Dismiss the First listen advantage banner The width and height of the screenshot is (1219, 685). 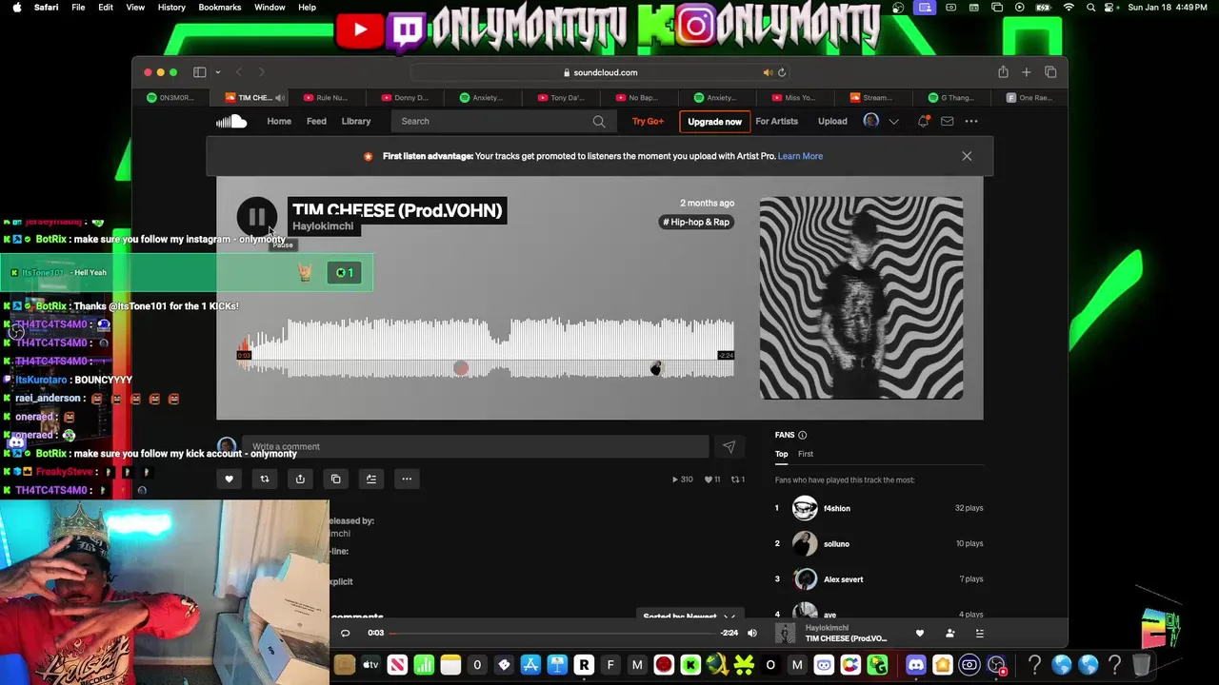(967, 156)
